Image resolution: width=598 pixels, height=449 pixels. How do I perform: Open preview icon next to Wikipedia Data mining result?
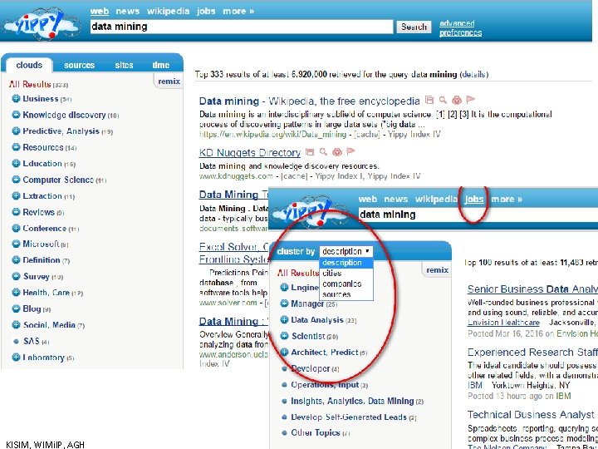coord(429,100)
